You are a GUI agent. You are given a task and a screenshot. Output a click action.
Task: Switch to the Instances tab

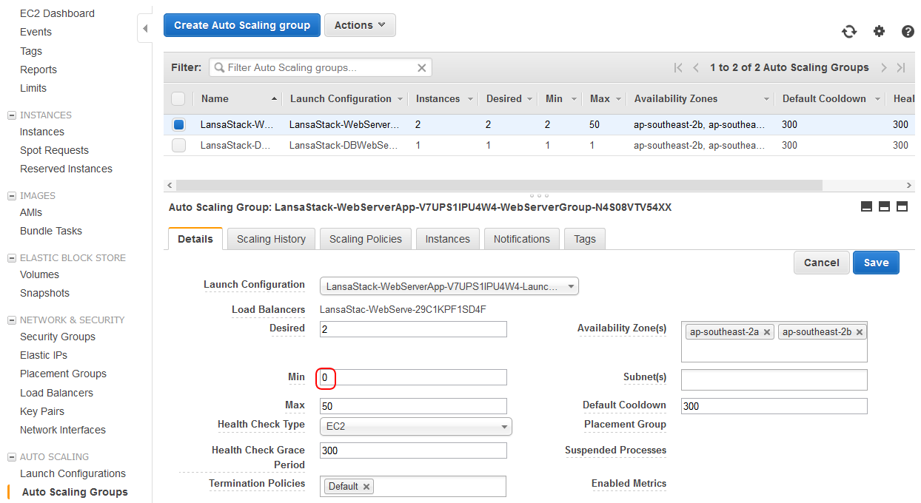click(447, 239)
